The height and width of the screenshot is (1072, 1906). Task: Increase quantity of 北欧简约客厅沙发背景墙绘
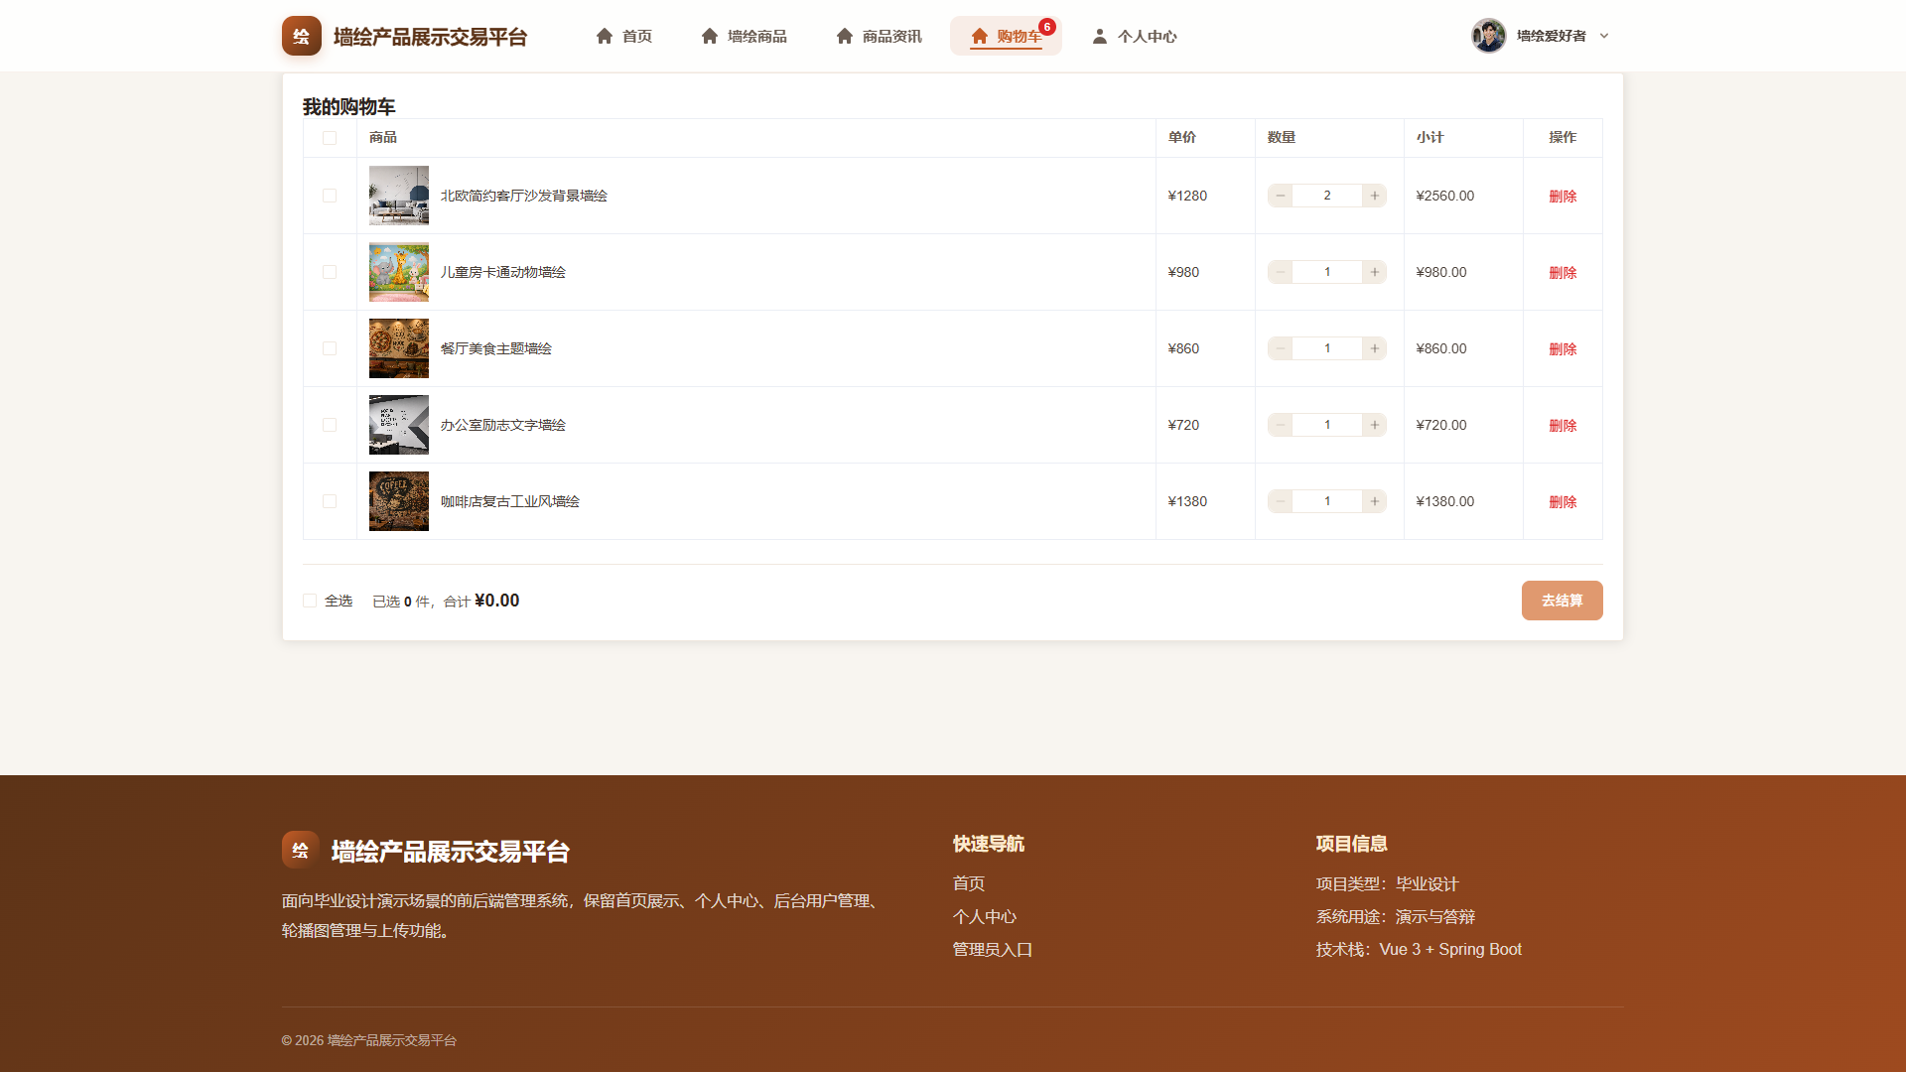[x=1374, y=196]
